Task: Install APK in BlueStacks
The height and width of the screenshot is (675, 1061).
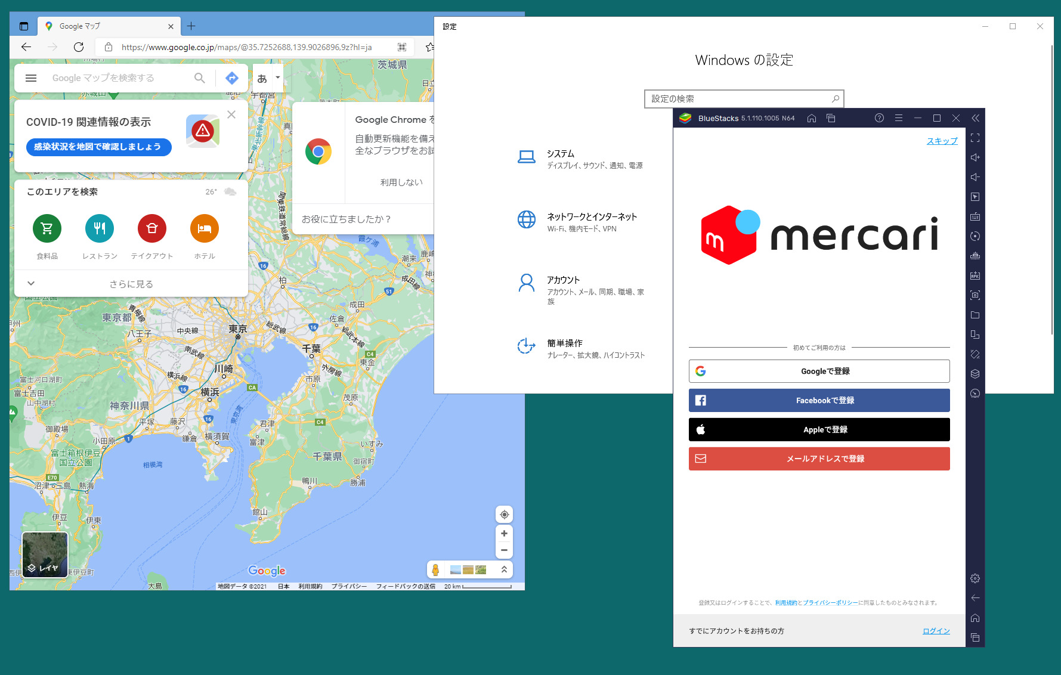Action: (x=975, y=275)
